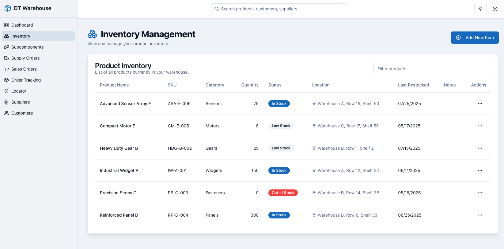Click the magnifier icon in search bar
504x249 pixels.
217,9
